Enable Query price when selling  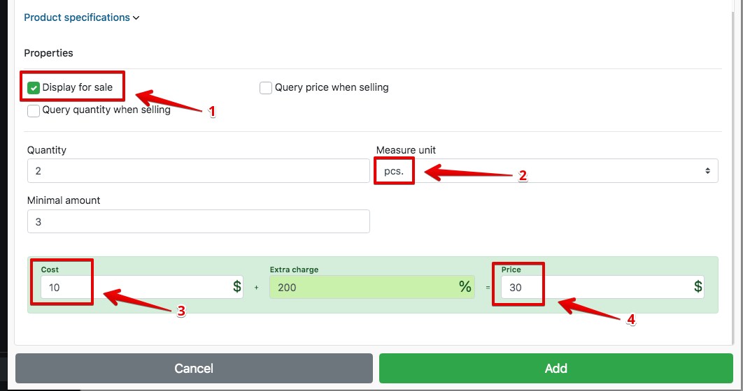click(x=266, y=88)
